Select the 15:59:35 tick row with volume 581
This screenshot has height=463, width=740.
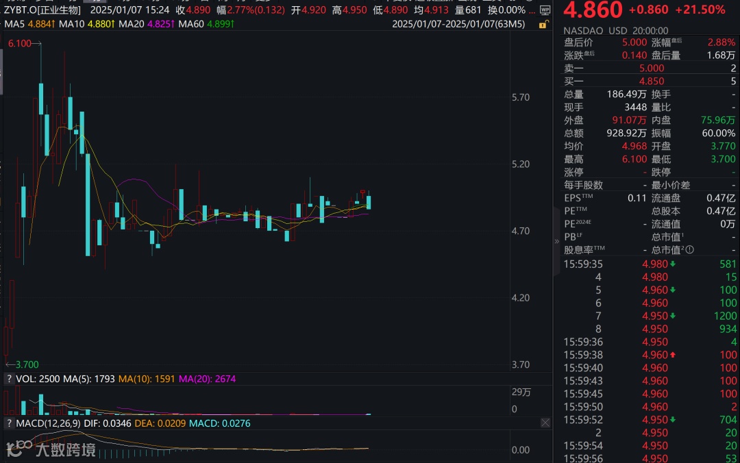pos(650,264)
